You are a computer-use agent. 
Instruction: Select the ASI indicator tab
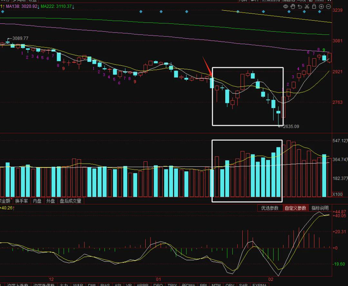[x=118, y=285]
